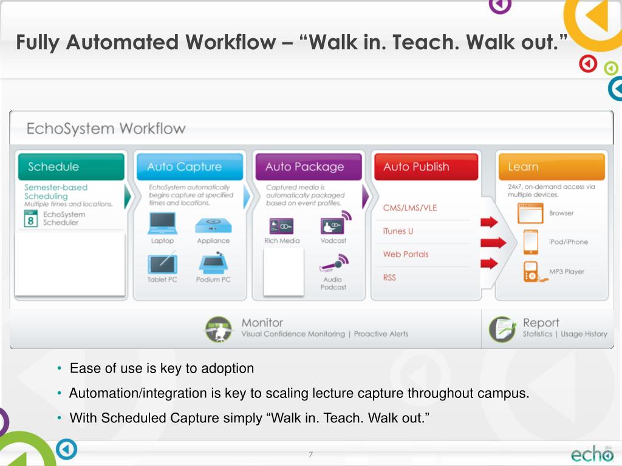This screenshot has height=466, width=622.
Task: Select the "MP3 Player" text label
Action: click(x=567, y=272)
